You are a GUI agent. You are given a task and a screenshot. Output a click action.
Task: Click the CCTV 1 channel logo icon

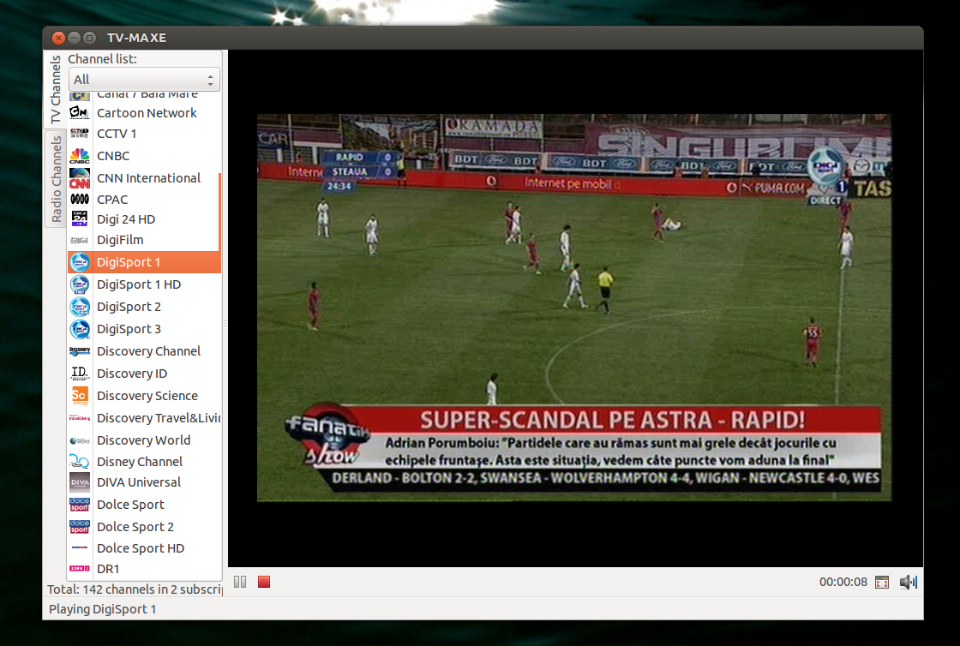point(80,134)
